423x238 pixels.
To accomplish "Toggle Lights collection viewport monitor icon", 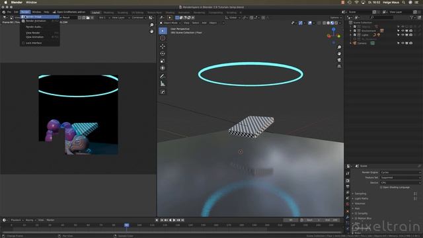I will coord(407,35).
